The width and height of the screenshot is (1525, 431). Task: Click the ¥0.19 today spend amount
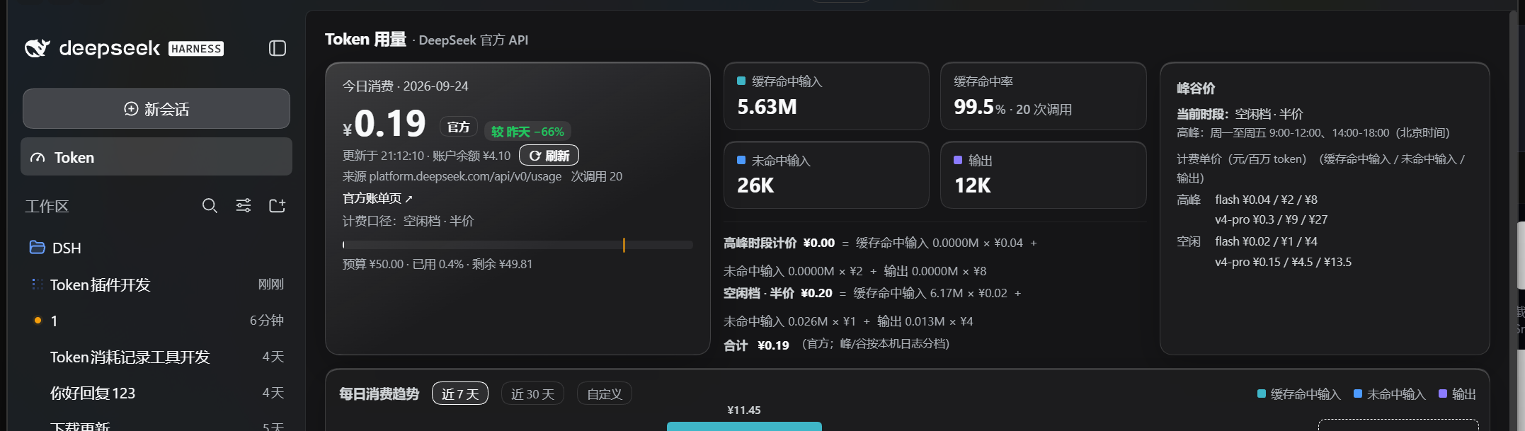point(384,124)
